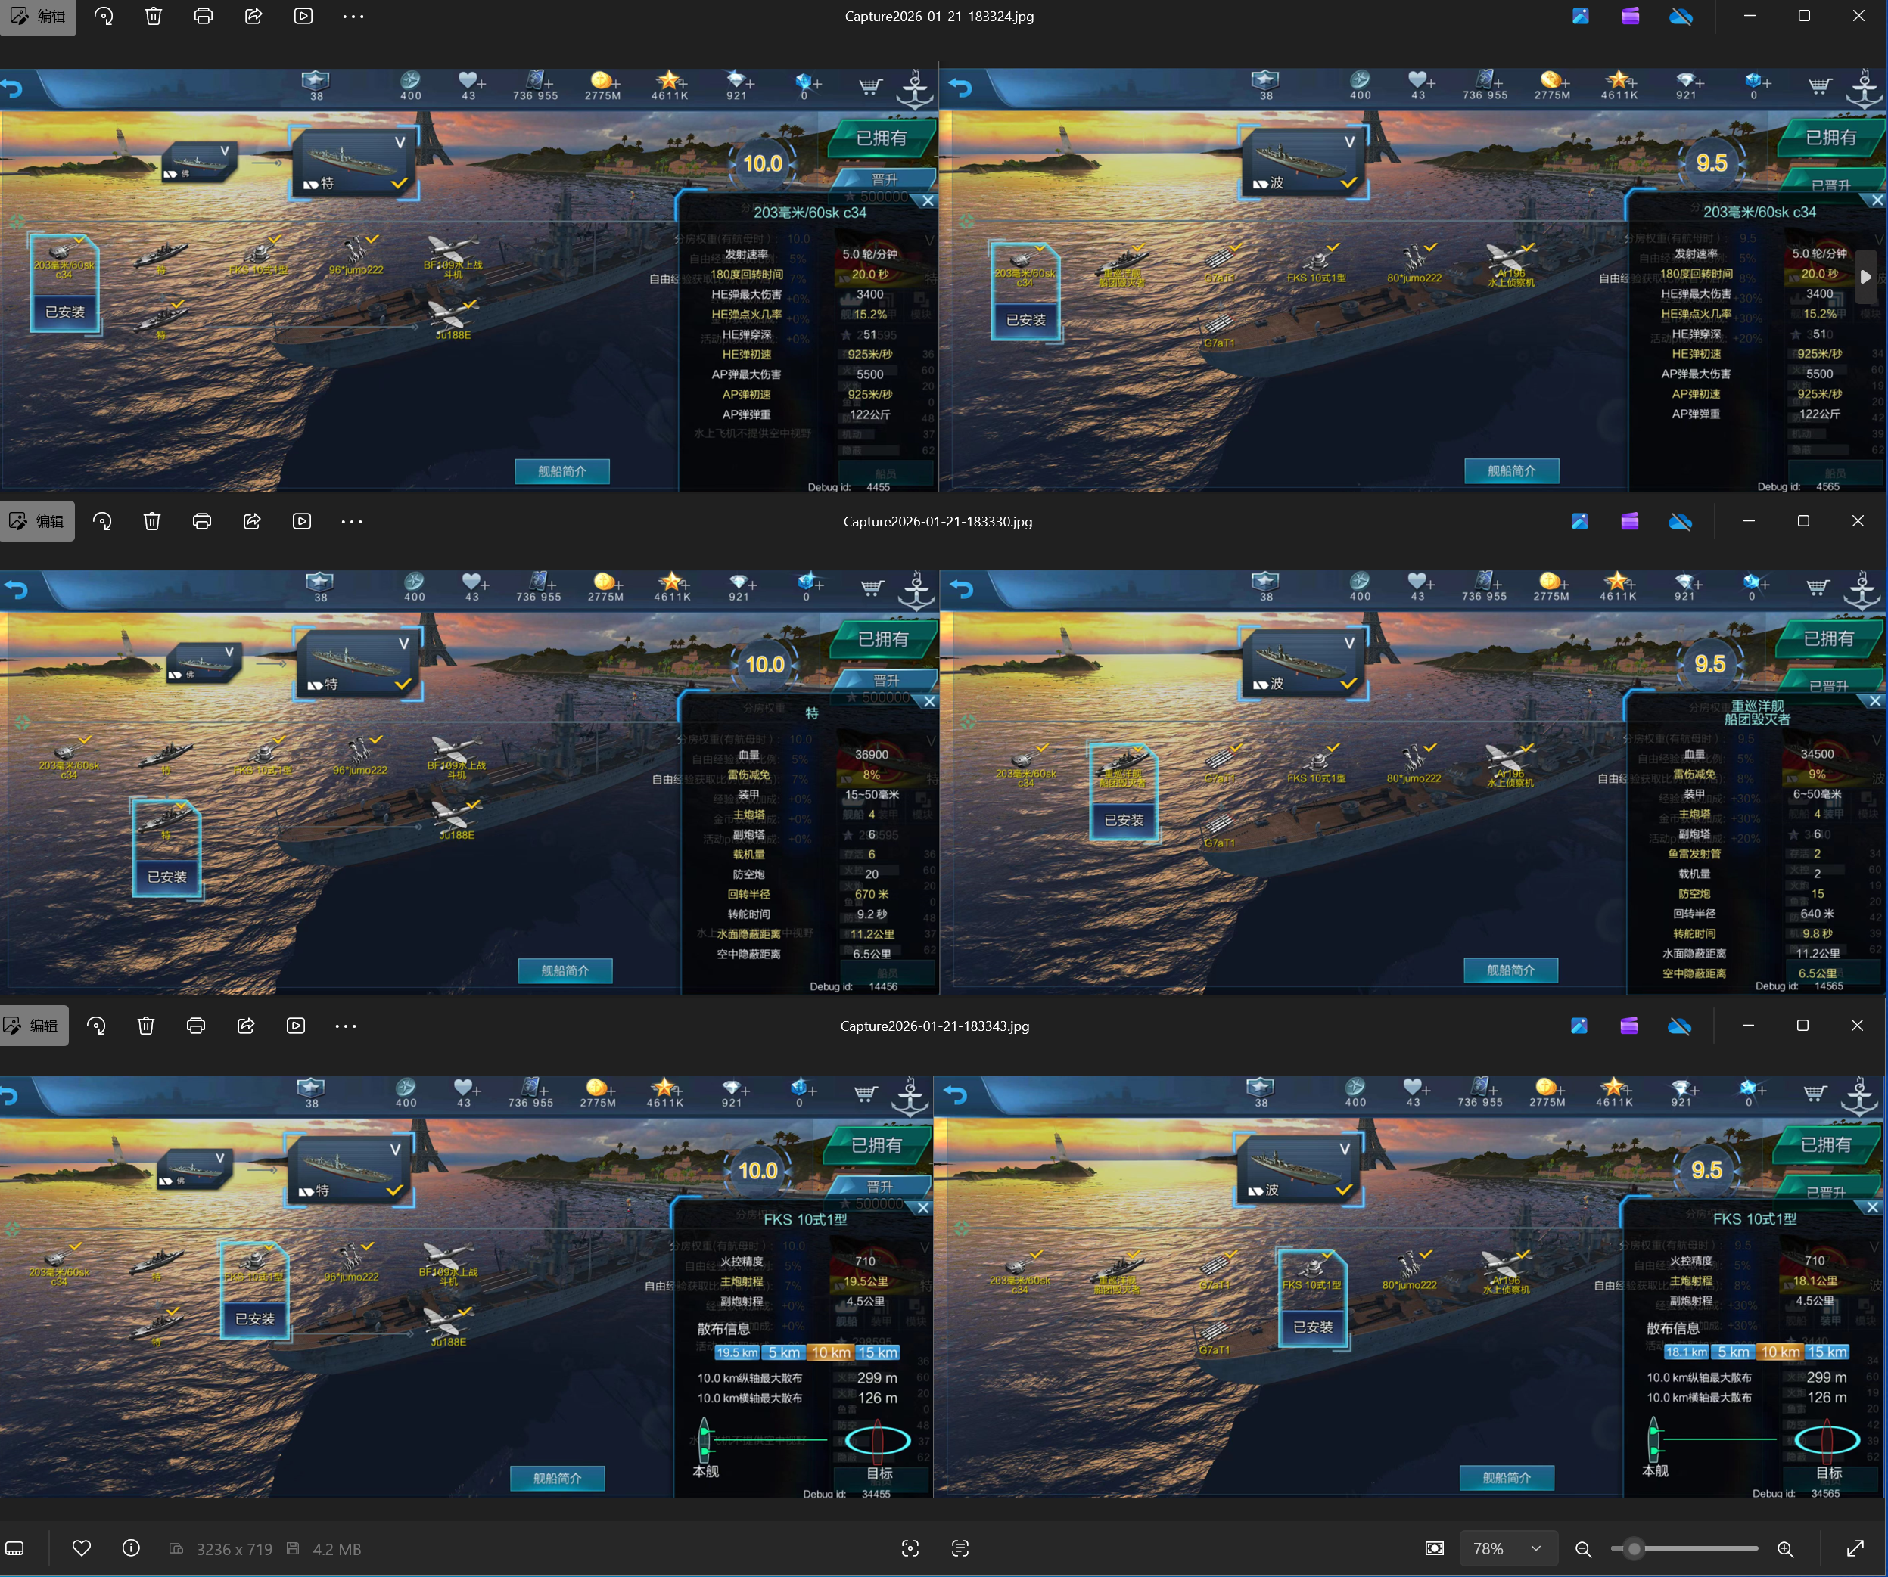
Task: Click the OneDrive cloud icon in 183324.jpg window
Action: (1681, 16)
